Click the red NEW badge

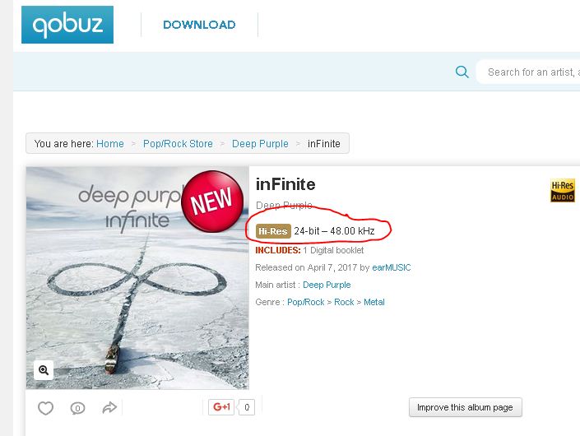(212, 202)
